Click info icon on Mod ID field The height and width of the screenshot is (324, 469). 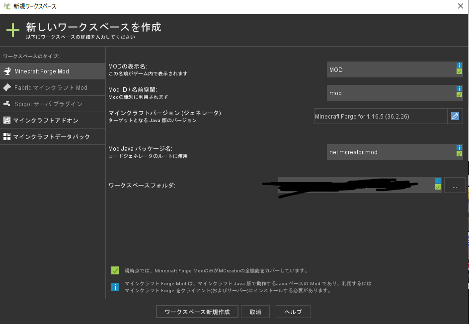click(459, 89)
